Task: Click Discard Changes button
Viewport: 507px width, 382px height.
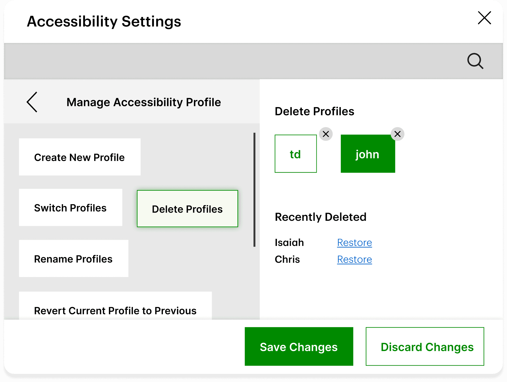Action: tap(425, 346)
